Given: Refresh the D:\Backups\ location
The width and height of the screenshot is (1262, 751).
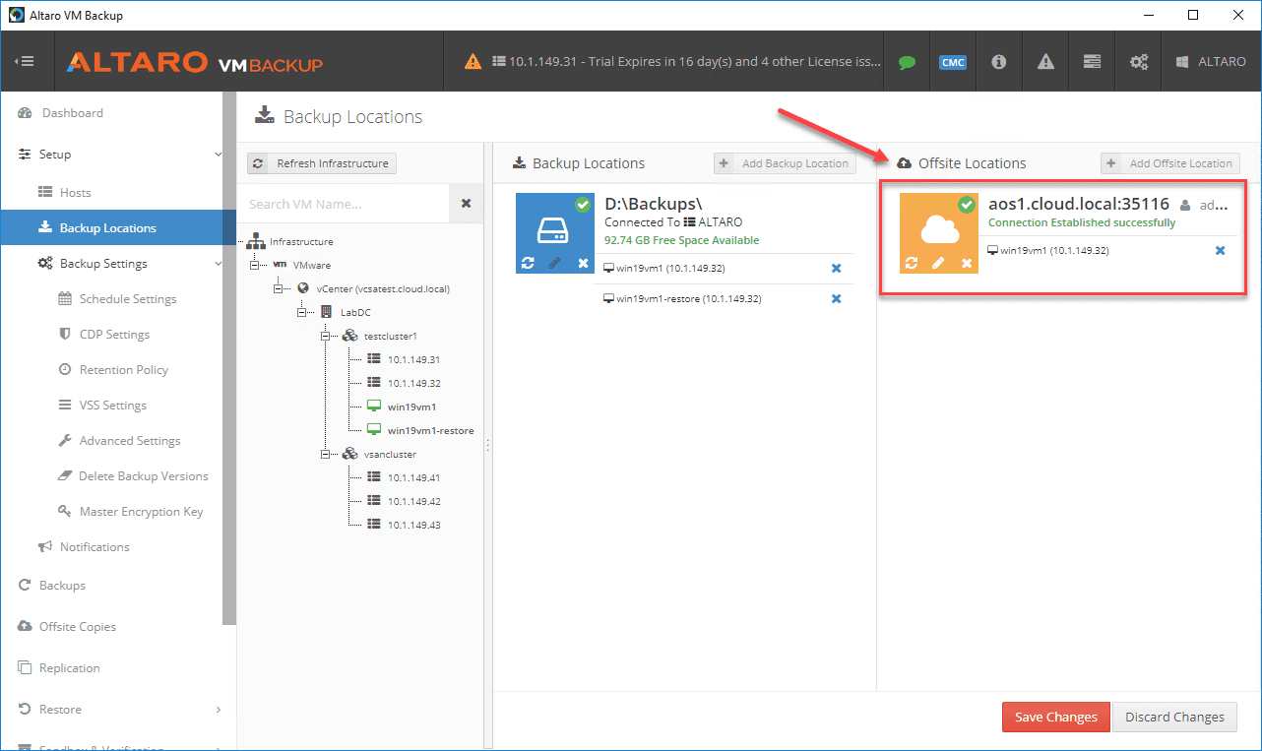Looking at the screenshot, I should coord(528,263).
